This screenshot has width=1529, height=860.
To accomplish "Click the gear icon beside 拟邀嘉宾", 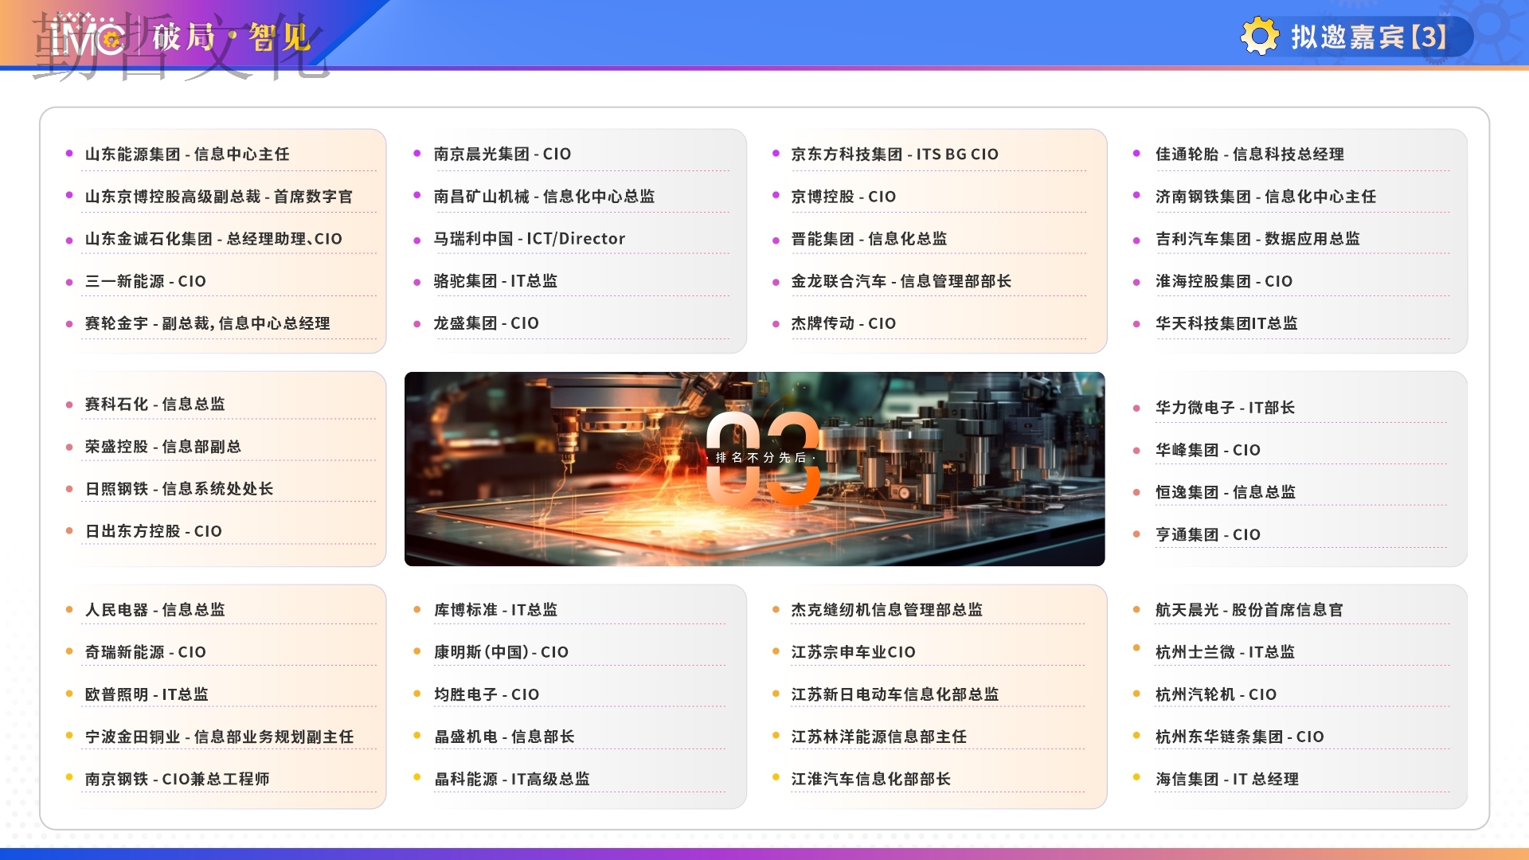I will (x=1260, y=36).
